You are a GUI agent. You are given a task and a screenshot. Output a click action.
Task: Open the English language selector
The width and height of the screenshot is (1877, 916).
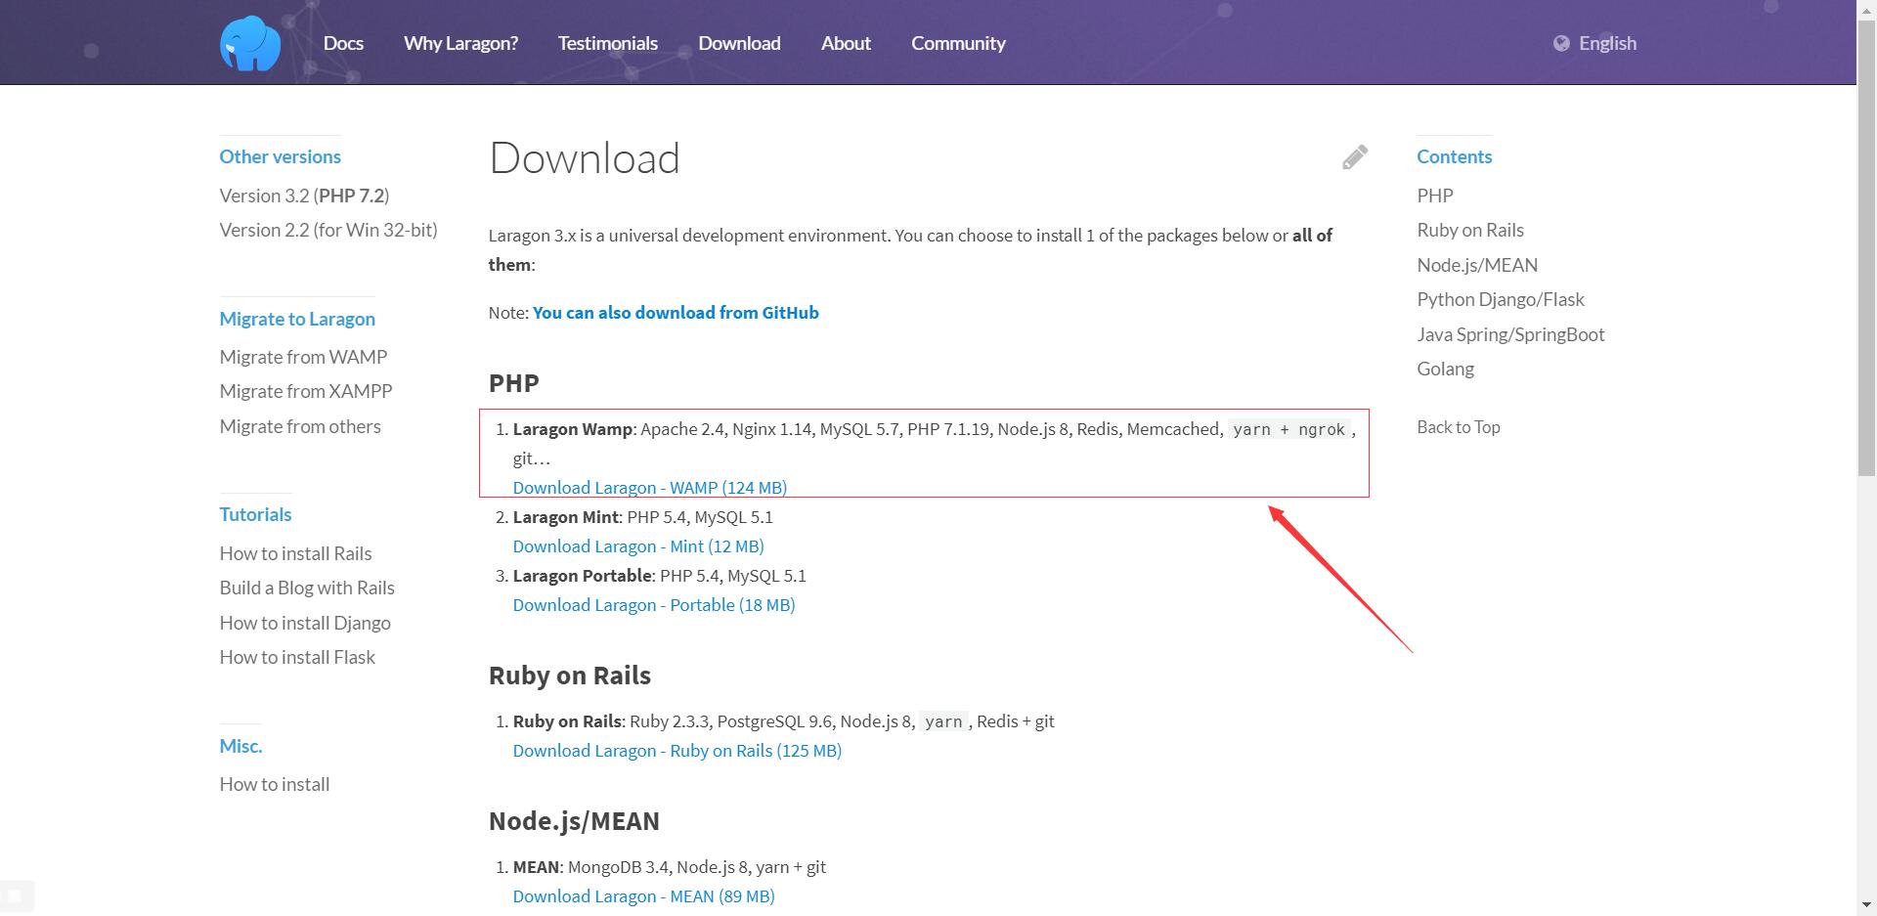[x=1595, y=43]
